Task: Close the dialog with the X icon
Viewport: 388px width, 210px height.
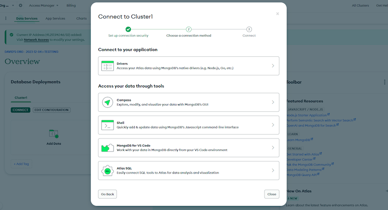Action: [x=277, y=14]
